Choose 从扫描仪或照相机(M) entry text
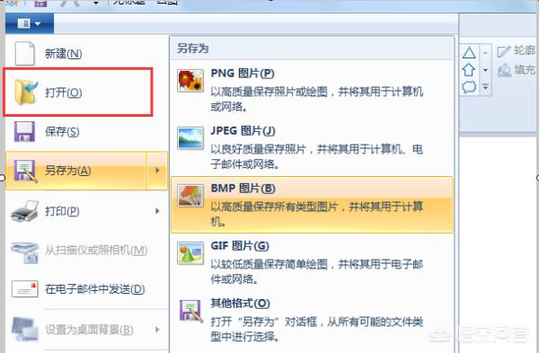Screen dimensions: 539x353 pyautogui.click(x=96, y=251)
